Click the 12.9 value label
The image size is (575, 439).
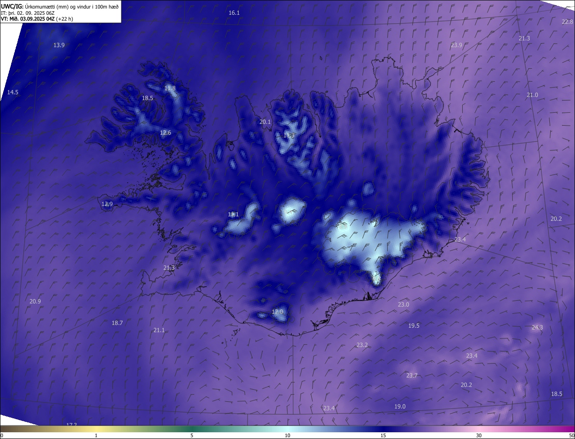point(107,204)
